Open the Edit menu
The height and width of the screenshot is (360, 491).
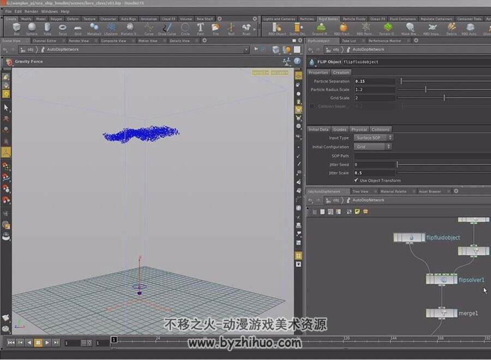18,11
